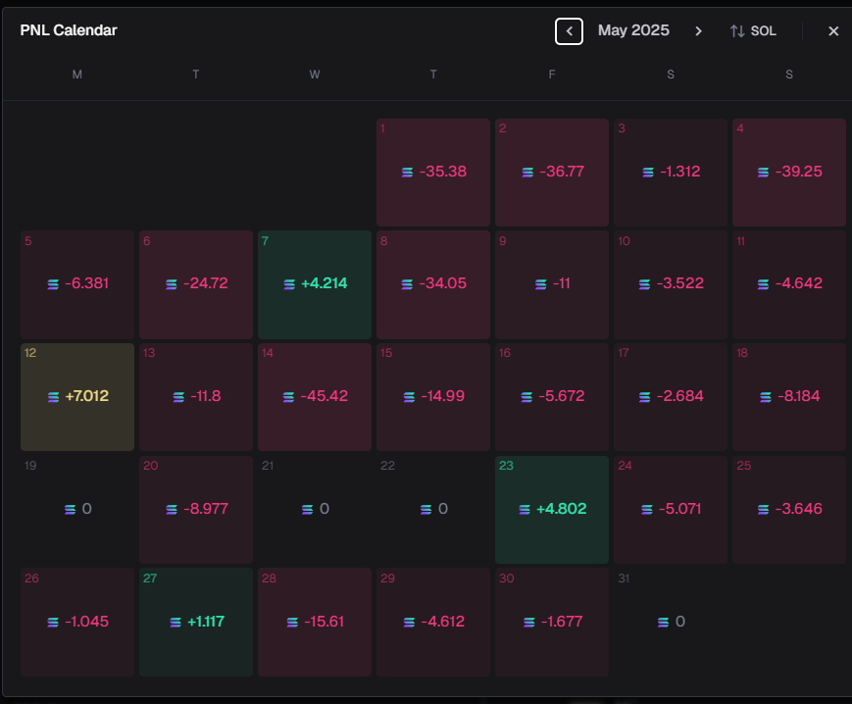Toggle SOL currency display
Viewport: 852px width, 704px height.
753,31
